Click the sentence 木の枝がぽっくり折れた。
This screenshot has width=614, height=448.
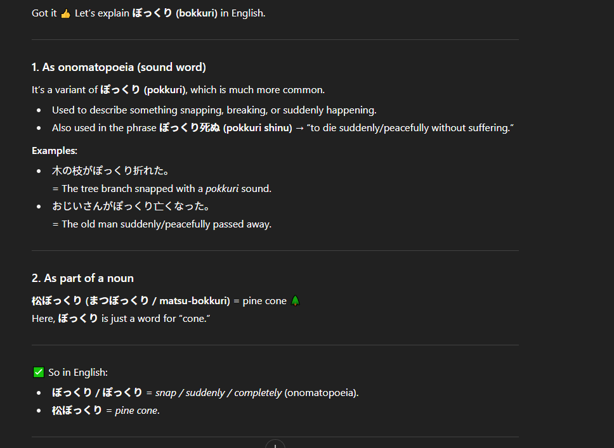(x=110, y=170)
